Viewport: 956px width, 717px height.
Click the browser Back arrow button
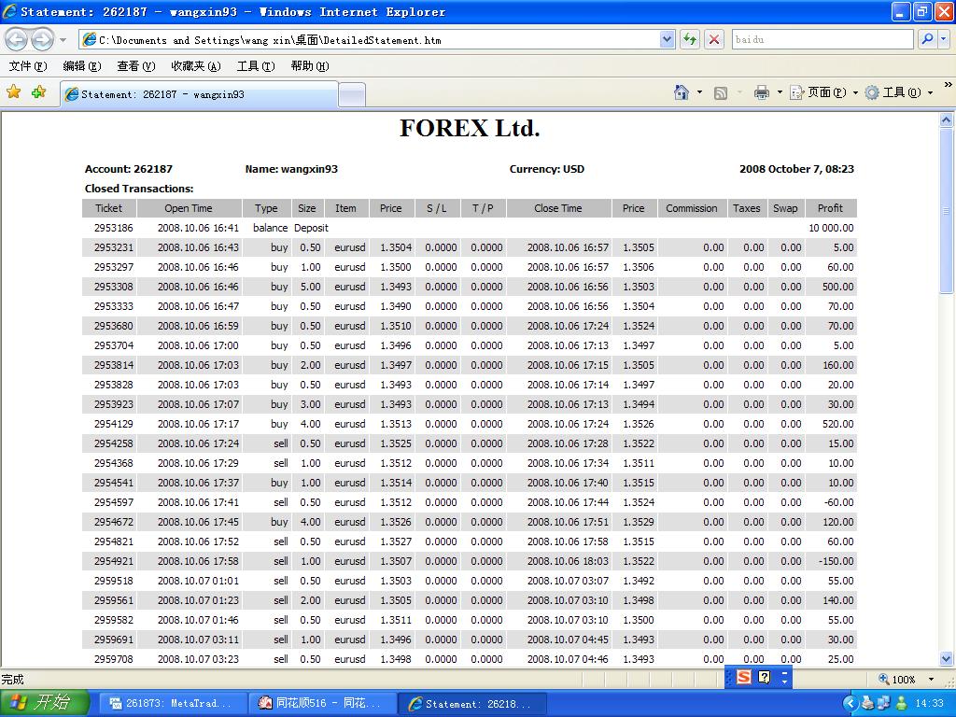(17, 39)
